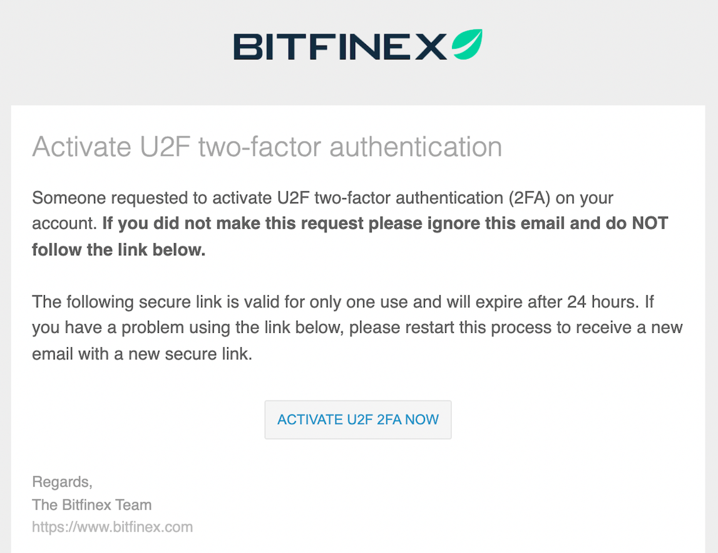Click the ACTIVATE U2F 2FA NOW button
The width and height of the screenshot is (718, 553).
pos(358,420)
